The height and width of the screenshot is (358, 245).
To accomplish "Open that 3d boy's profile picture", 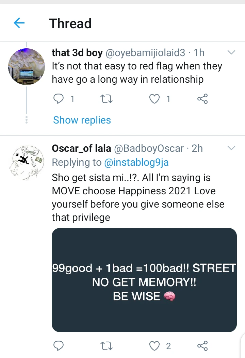I will [x=26, y=67].
